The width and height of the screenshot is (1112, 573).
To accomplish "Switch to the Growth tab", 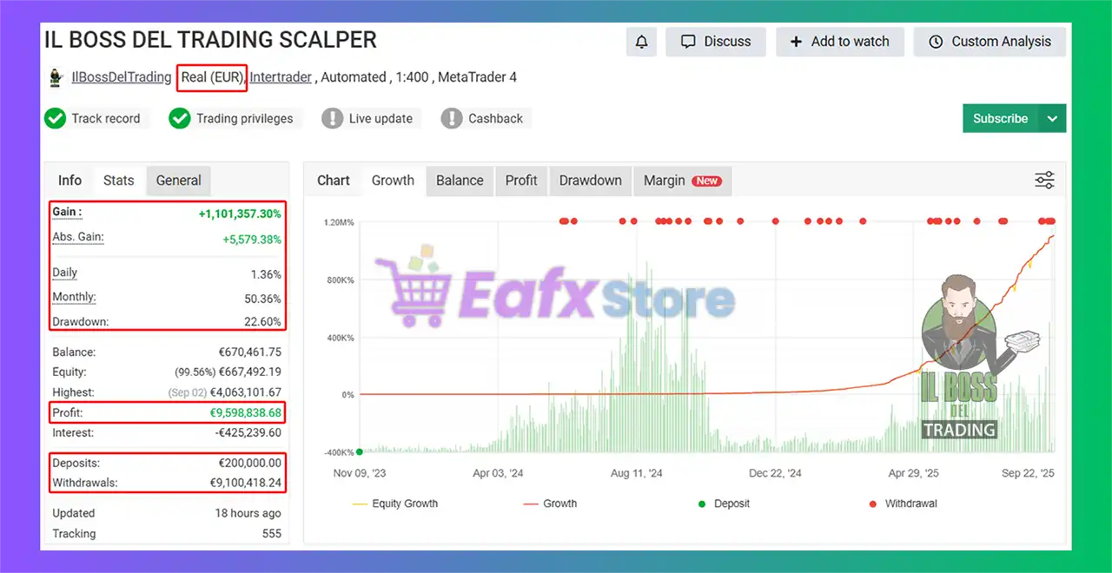I will pos(393,181).
